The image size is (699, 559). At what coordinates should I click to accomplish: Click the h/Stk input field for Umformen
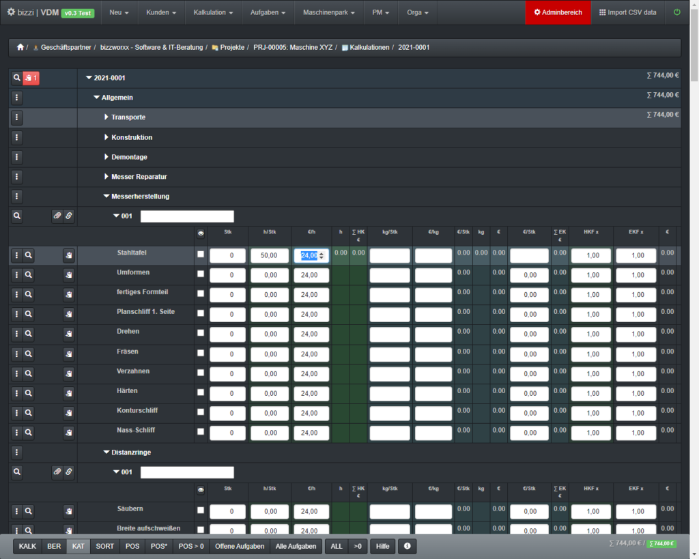click(270, 275)
